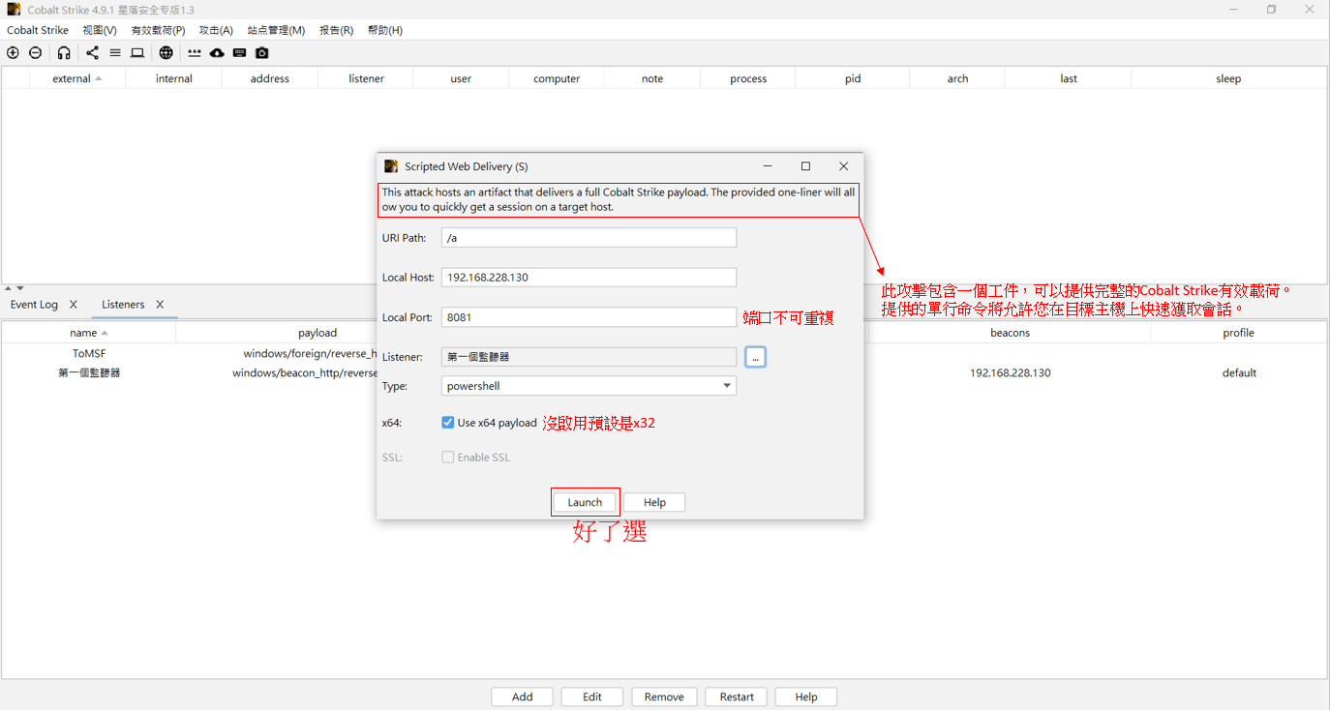Click the Local Host input field

(x=589, y=278)
